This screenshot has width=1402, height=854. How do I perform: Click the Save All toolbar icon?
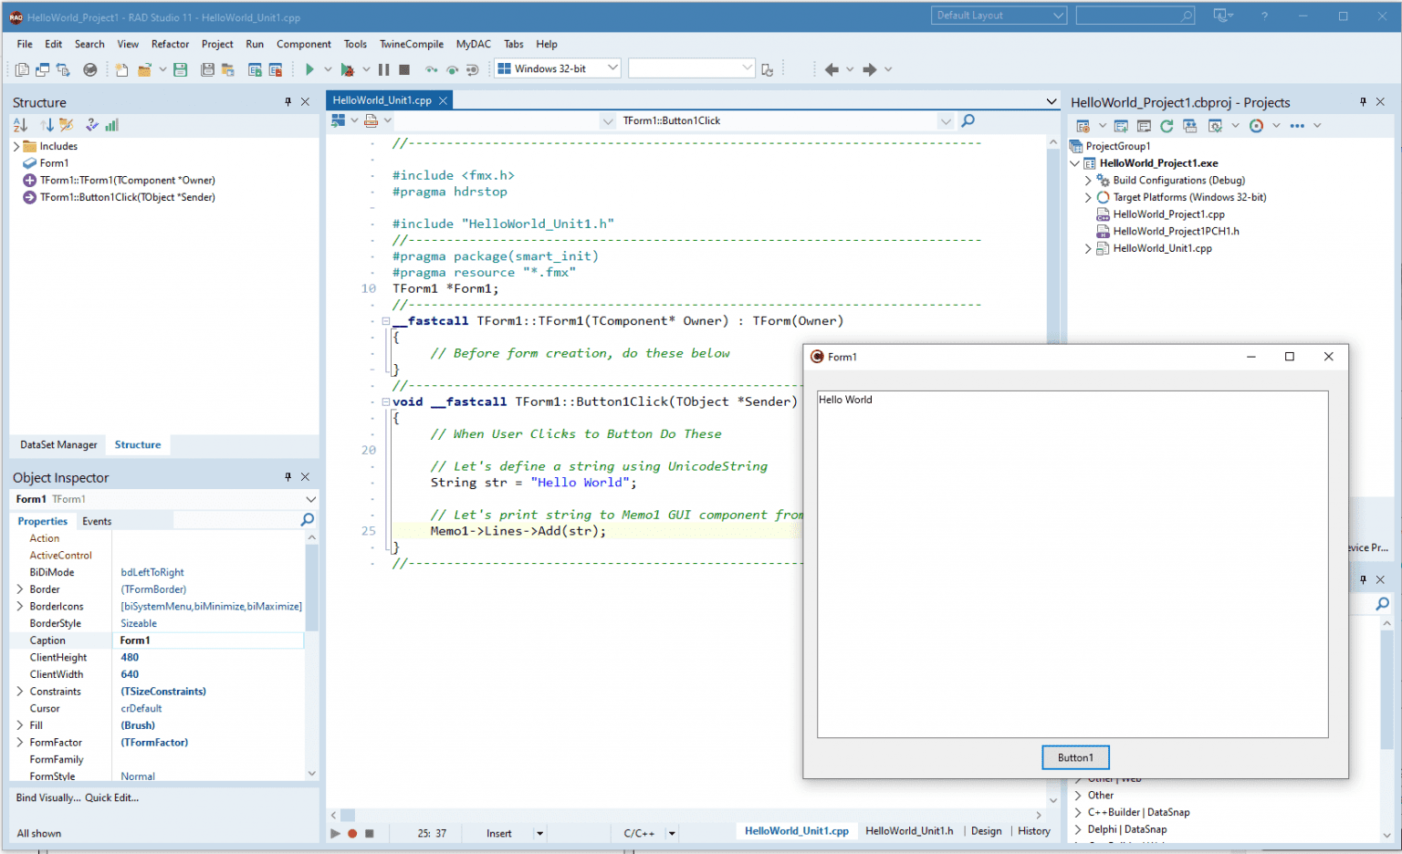pos(207,69)
